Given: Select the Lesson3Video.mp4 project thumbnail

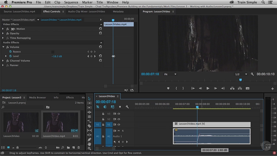Looking at the screenshot, I should tap(60, 122).
